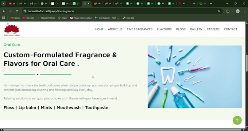Open Chrome three-dot menu

(244, 11)
